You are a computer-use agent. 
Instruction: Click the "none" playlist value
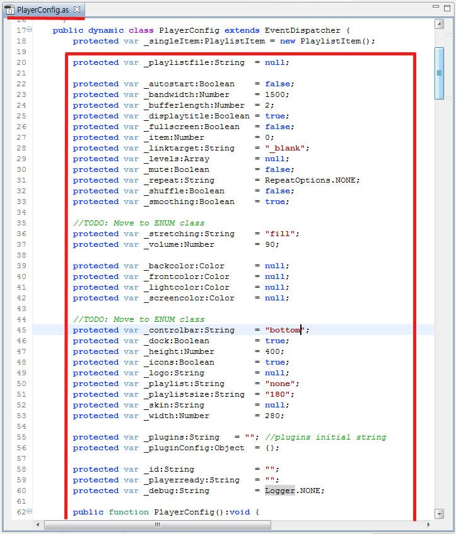pos(279,384)
